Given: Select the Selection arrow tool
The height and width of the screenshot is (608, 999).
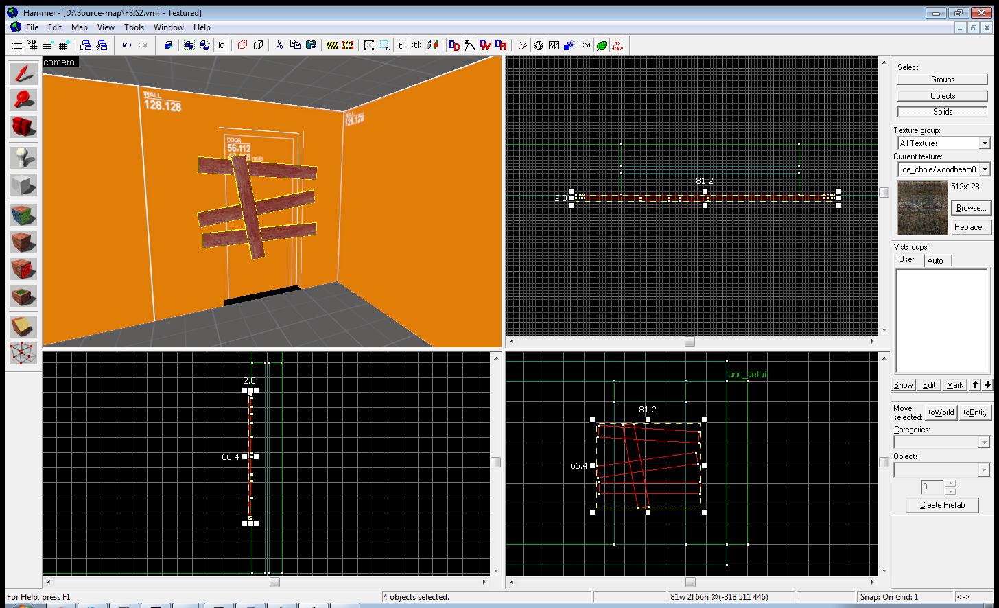Looking at the screenshot, I should [x=23, y=73].
